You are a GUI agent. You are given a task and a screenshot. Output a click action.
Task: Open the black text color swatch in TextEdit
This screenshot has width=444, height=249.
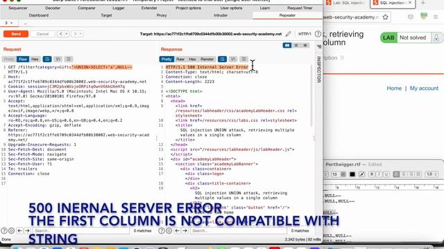pyautogui.click(x=352, y=174)
